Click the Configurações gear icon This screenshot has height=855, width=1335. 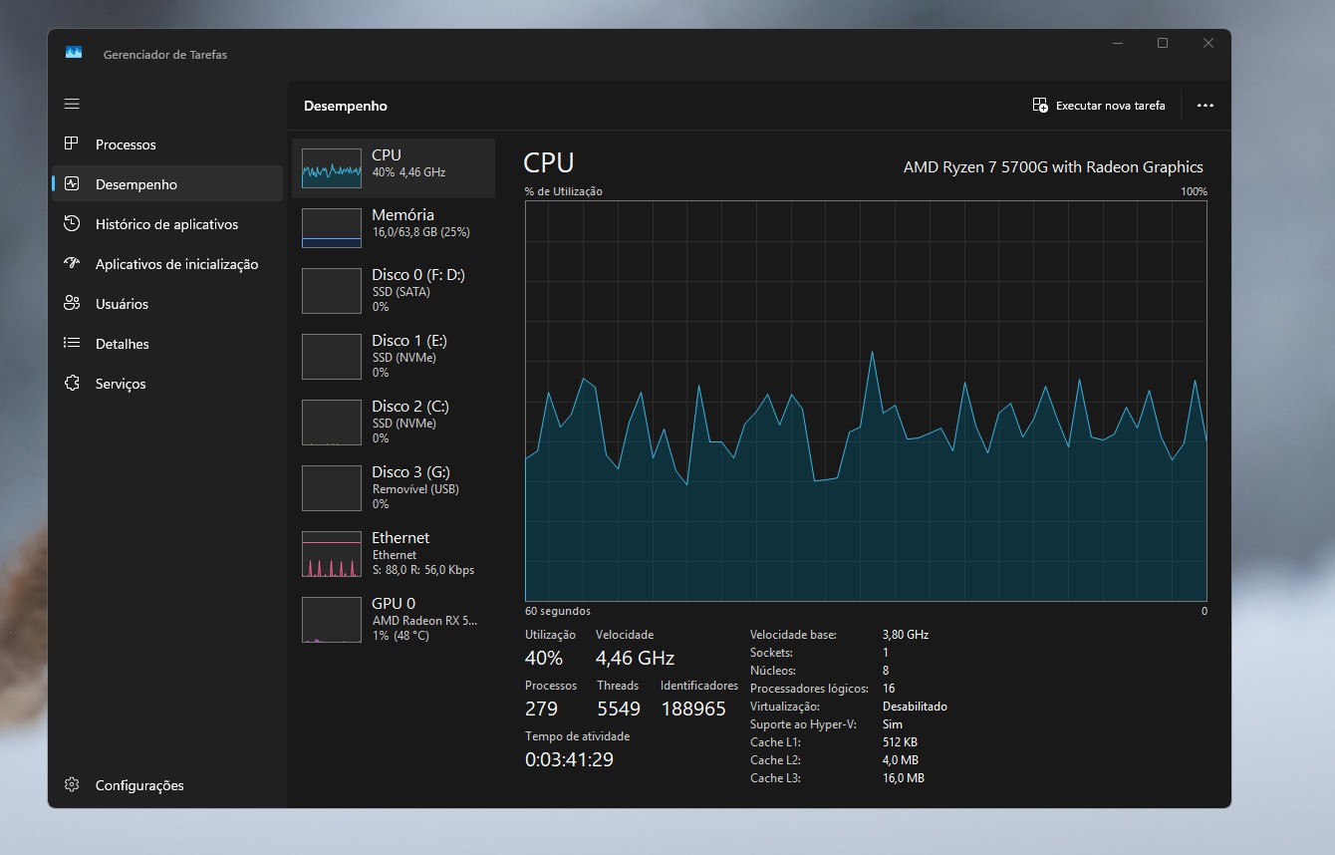[72, 785]
